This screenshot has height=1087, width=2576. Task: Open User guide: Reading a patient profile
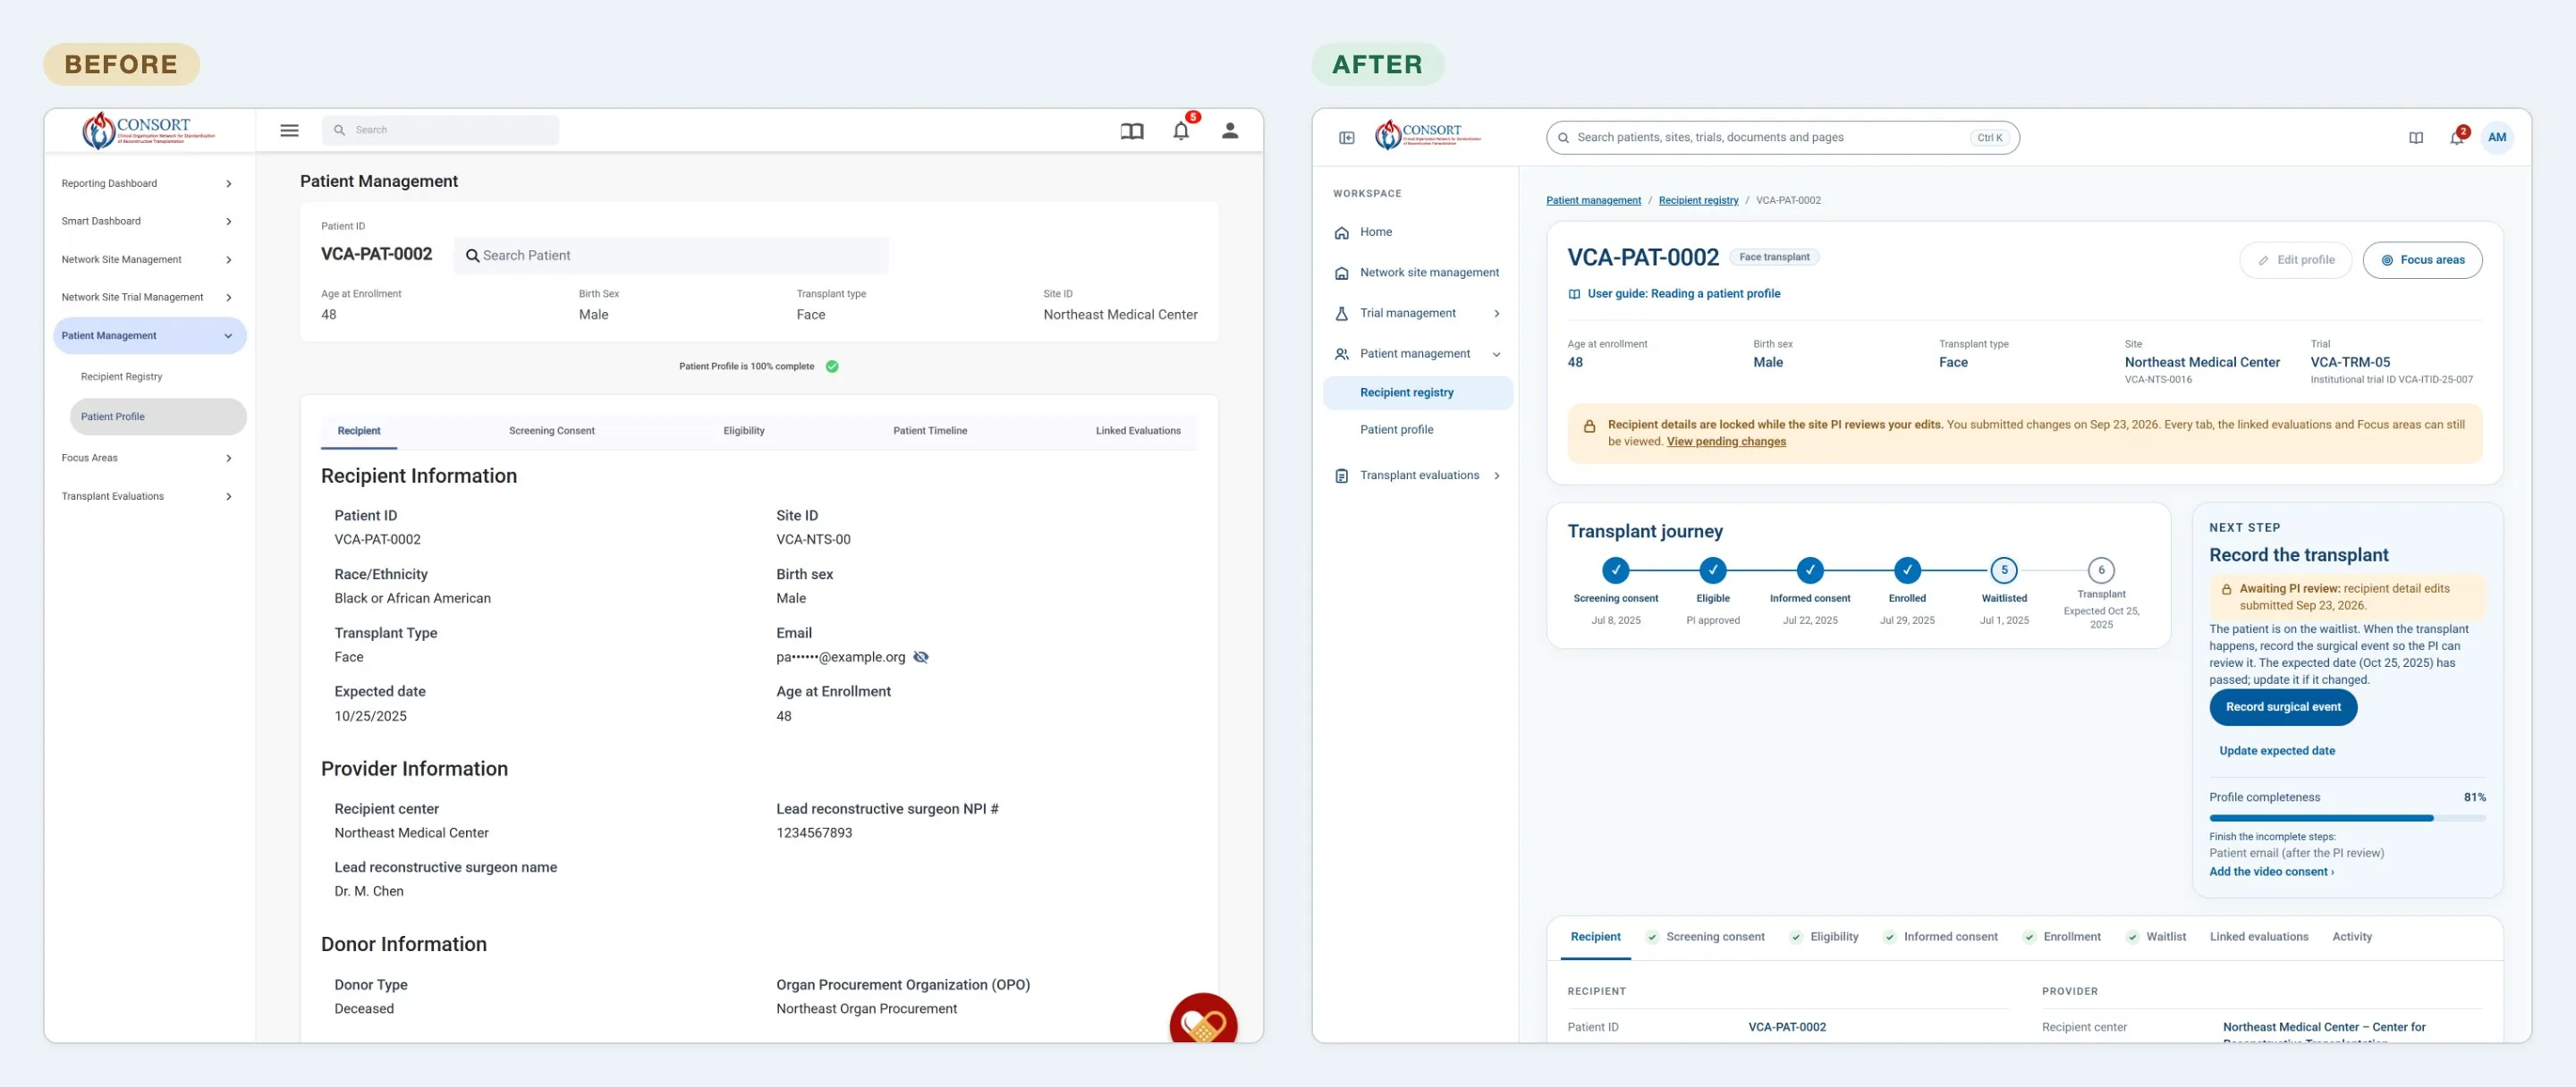(x=1674, y=295)
